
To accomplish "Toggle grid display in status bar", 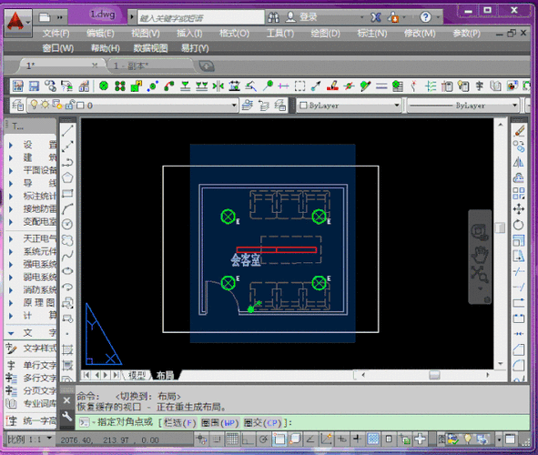I will (232, 439).
